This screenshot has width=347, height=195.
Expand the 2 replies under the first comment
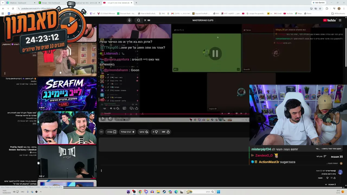[x=330, y=184]
